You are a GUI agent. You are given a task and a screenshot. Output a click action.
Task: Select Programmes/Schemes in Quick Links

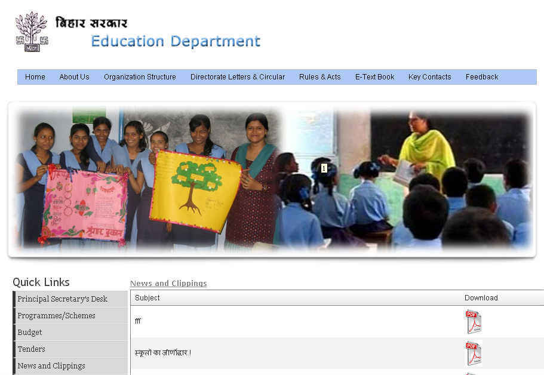[56, 315]
